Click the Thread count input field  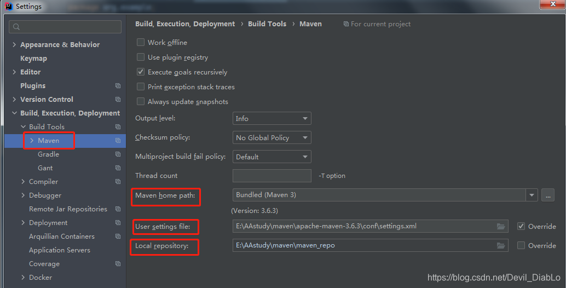(x=272, y=176)
